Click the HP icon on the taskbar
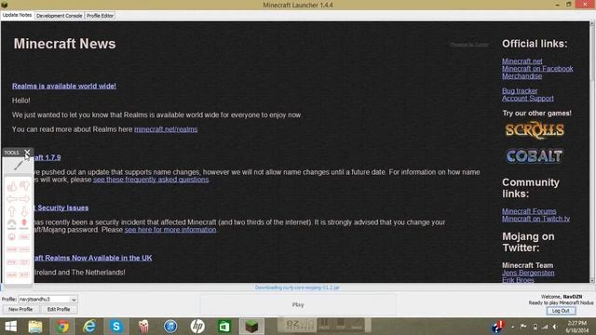Screen dimensions: 596x335 click(x=197, y=327)
